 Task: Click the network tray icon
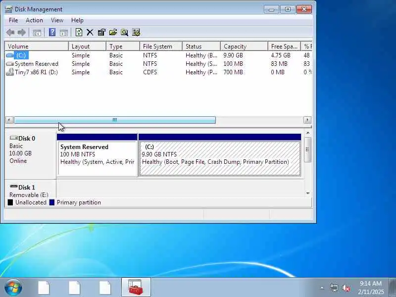[334, 288]
